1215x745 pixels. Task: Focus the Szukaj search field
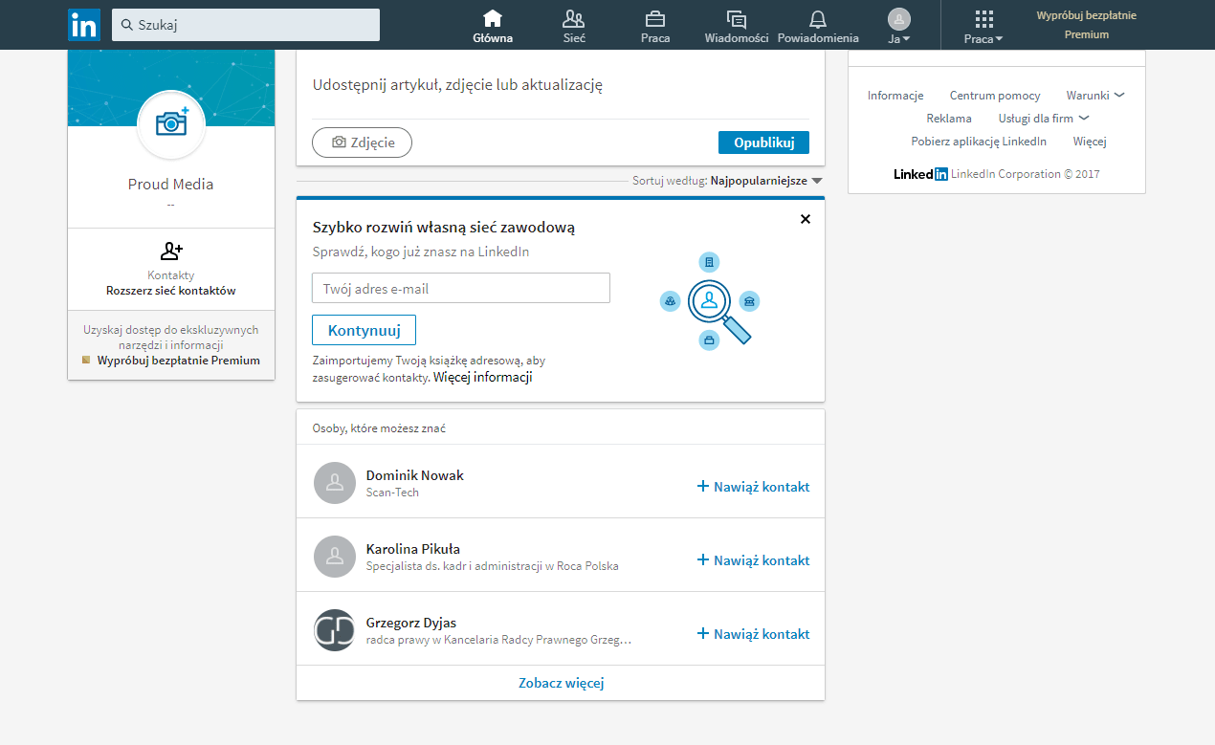246,25
